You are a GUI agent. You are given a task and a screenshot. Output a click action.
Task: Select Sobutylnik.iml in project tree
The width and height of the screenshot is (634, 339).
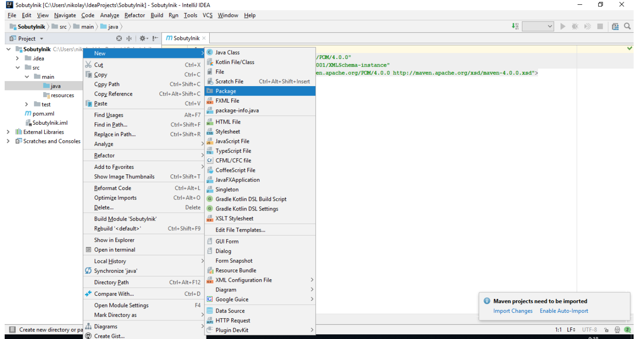pos(46,123)
